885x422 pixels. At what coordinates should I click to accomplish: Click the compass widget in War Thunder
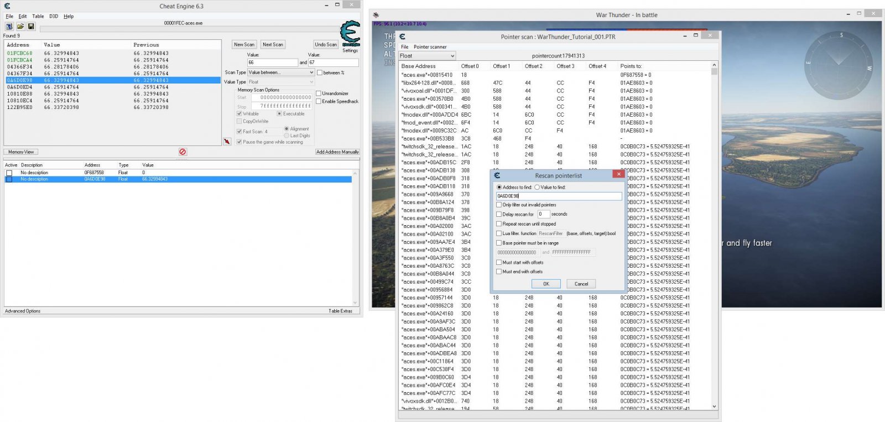[x=840, y=66]
